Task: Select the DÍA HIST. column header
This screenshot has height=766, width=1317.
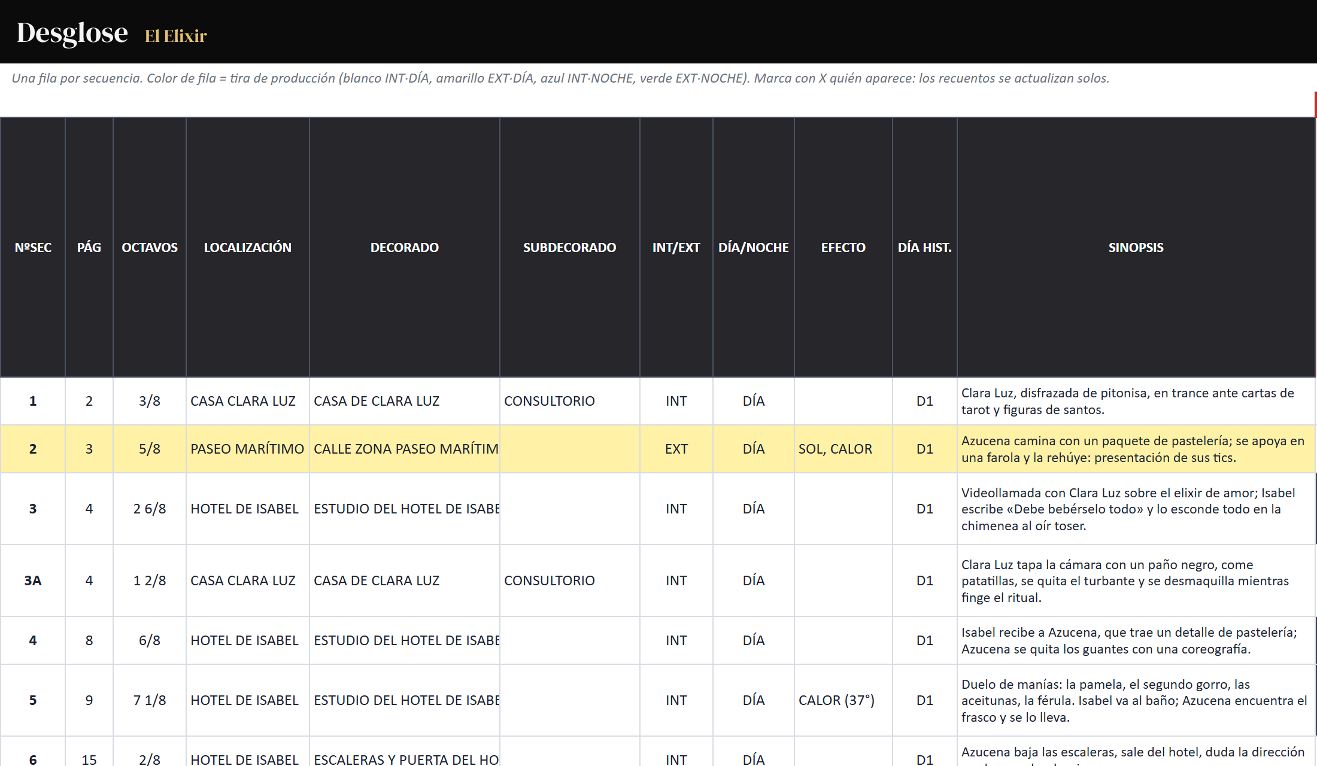Action: pyautogui.click(x=925, y=247)
